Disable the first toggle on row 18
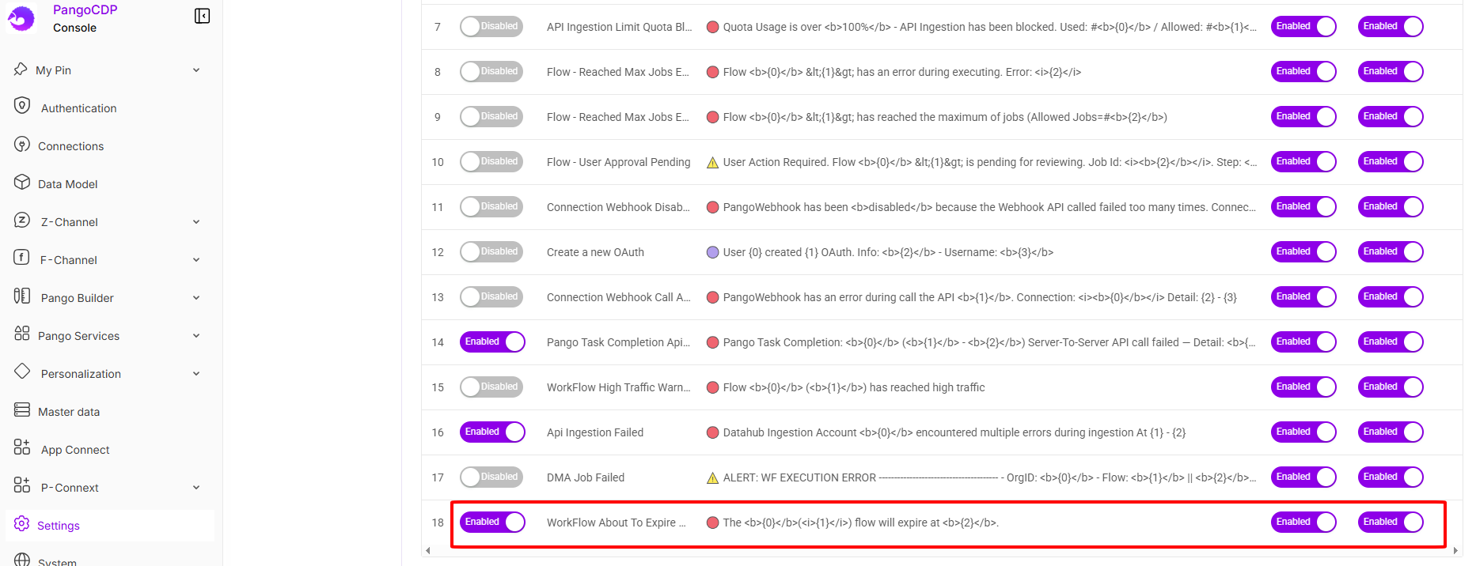1476x566 pixels. pos(492,523)
